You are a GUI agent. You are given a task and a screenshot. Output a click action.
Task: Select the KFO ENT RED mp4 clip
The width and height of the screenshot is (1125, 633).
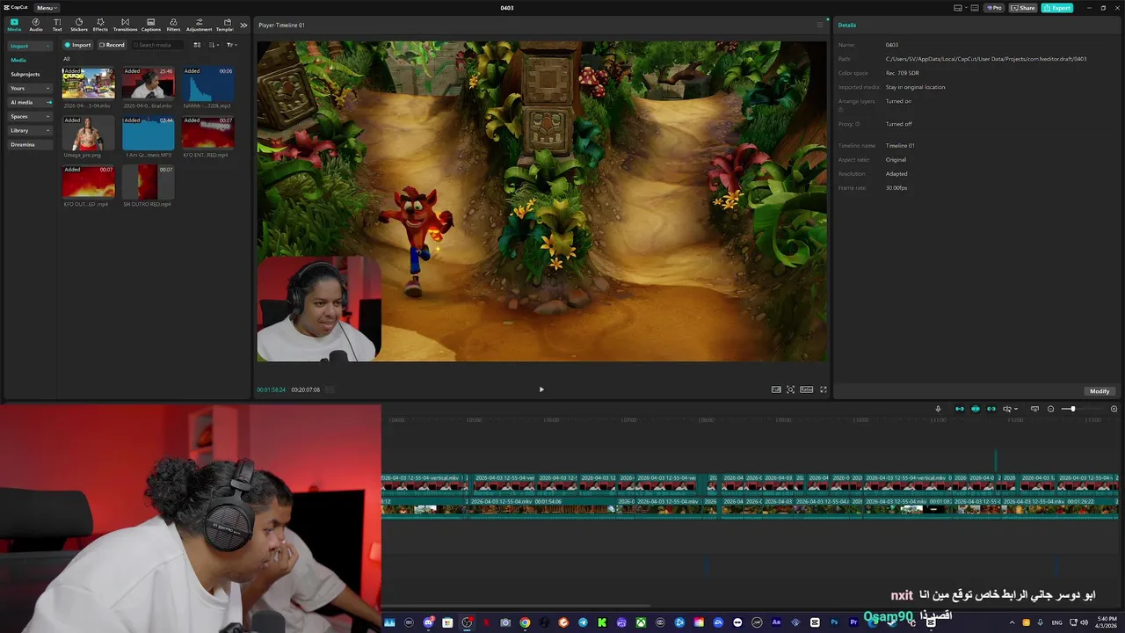coord(207,133)
